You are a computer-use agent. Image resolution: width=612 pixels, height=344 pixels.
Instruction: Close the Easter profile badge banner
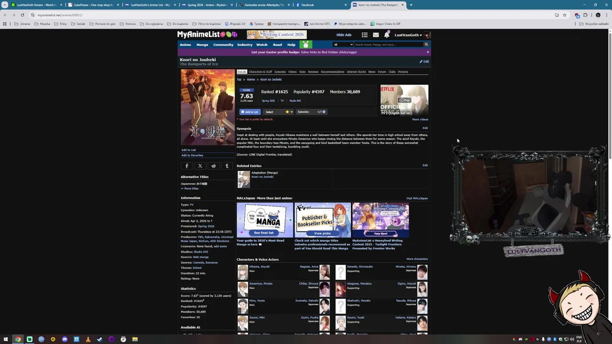coord(427,52)
